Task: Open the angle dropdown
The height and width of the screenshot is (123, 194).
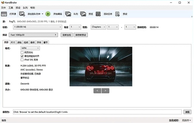Action: 75,27
